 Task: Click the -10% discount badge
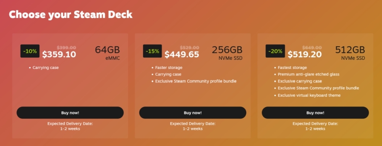click(30, 51)
